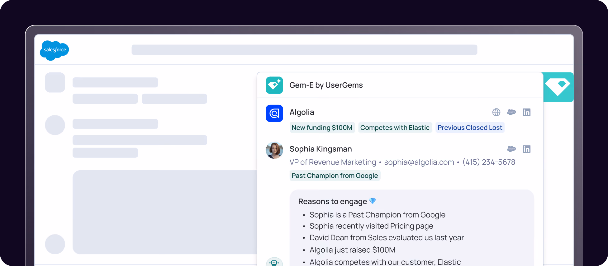Click the Reasons to engage heading
The image size is (608, 266).
point(333,201)
